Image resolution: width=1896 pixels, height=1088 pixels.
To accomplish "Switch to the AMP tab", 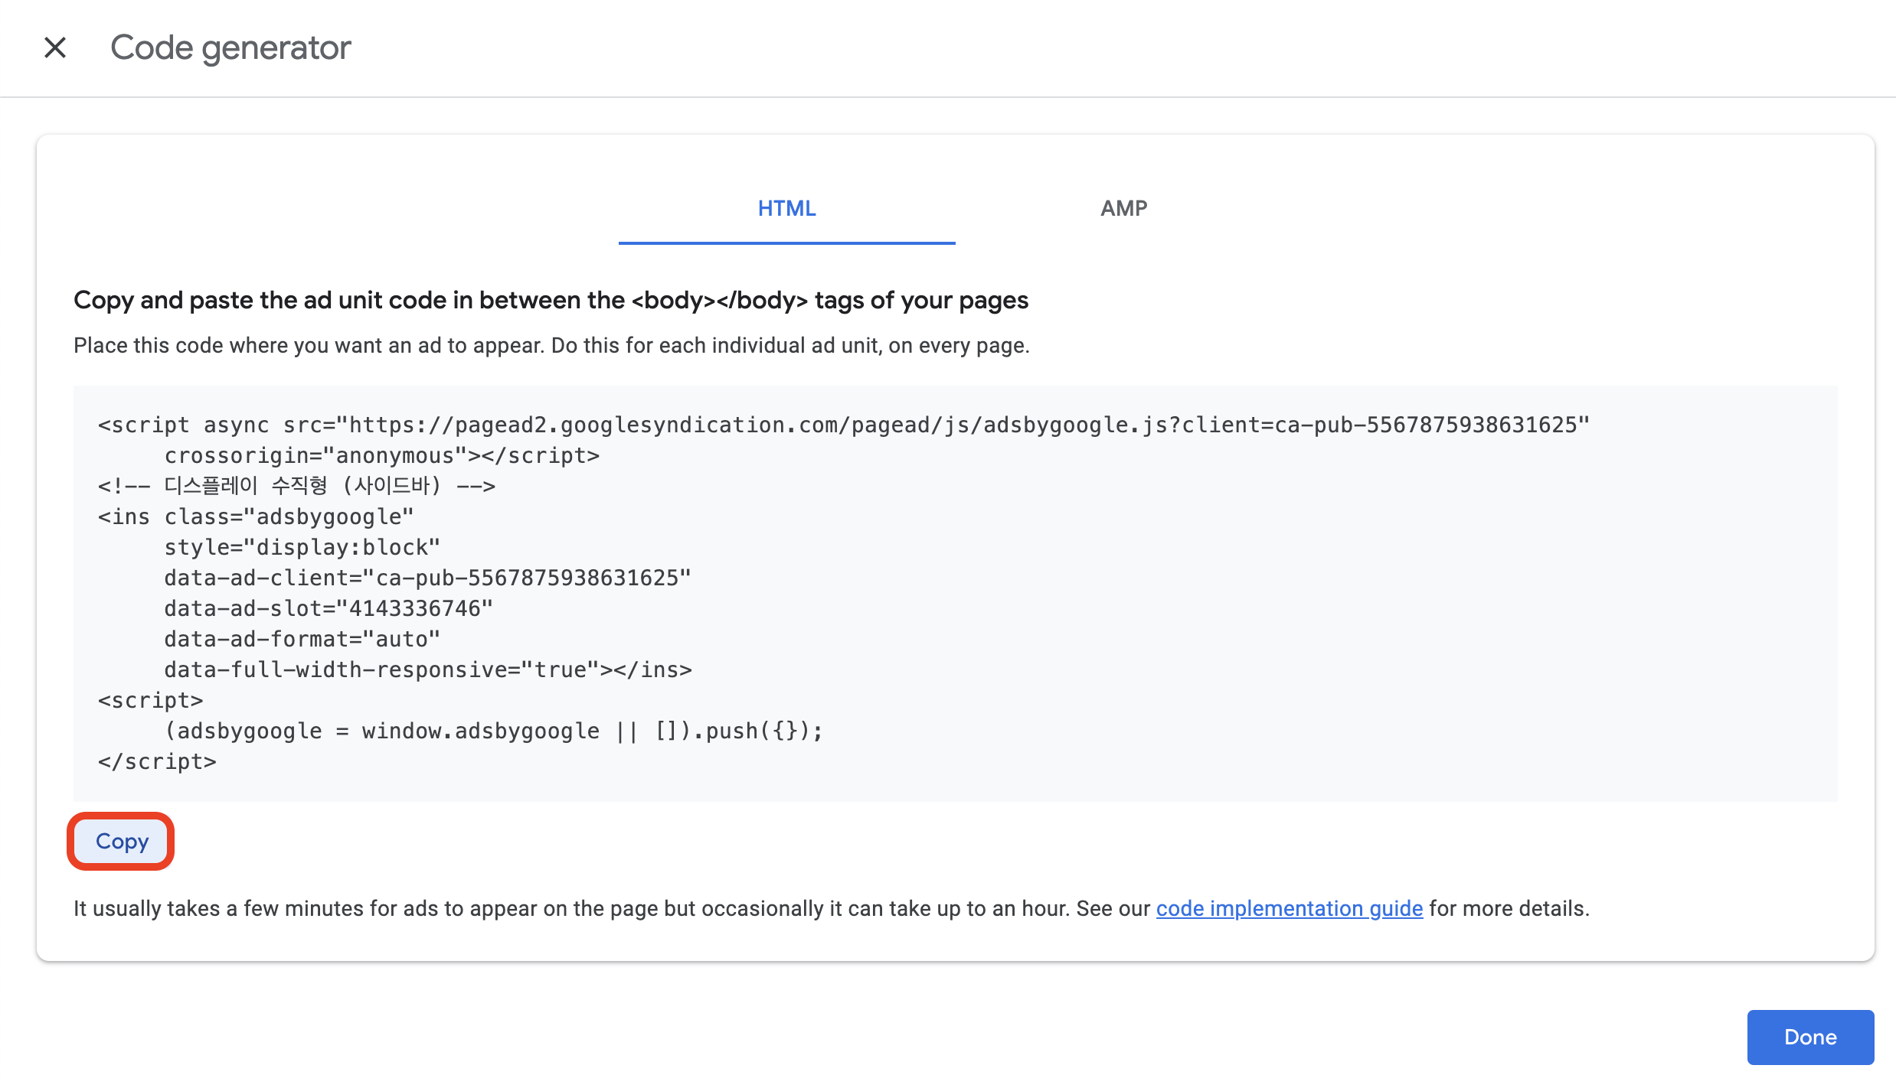I will tap(1123, 208).
